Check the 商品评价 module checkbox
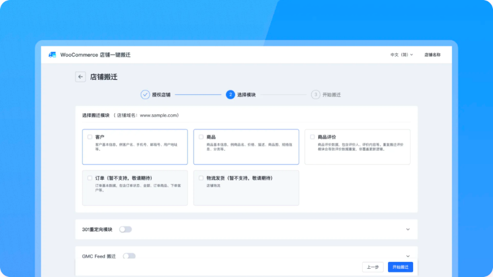Image resolution: width=493 pixels, height=277 pixels. [x=312, y=137]
